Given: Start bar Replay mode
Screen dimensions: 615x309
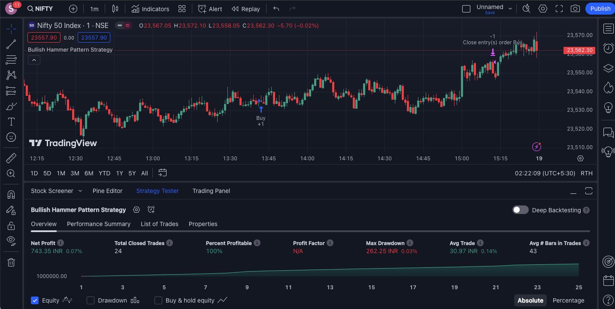Looking at the screenshot, I should 245,9.
